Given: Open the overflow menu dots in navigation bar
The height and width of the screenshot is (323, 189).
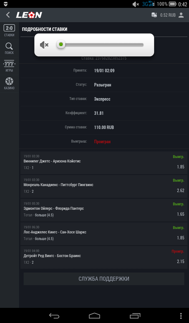Looking at the screenshot, I should (x=181, y=316).
